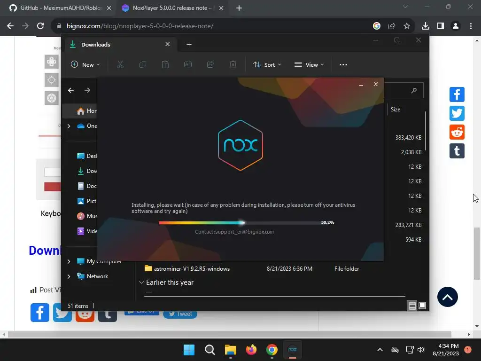Click the bottom-left Facebook share icon on webpage
This screenshot has width=481, height=361.
[40, 313]
